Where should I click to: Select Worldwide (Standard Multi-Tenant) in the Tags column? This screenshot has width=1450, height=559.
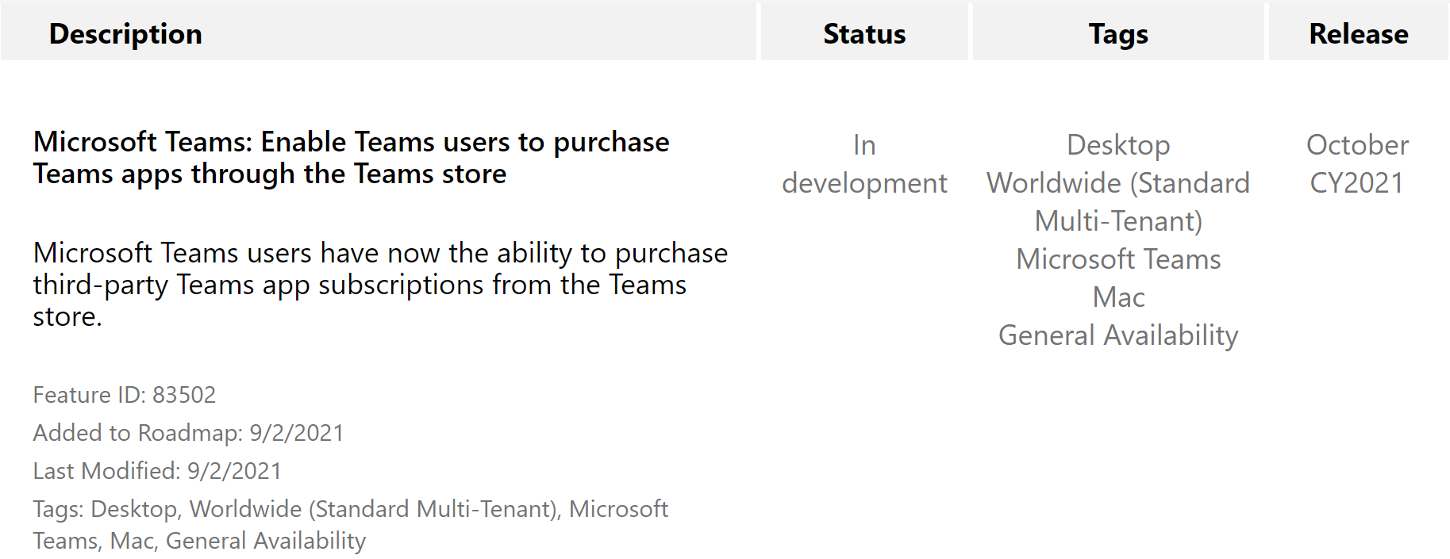tap(1118, 202)
